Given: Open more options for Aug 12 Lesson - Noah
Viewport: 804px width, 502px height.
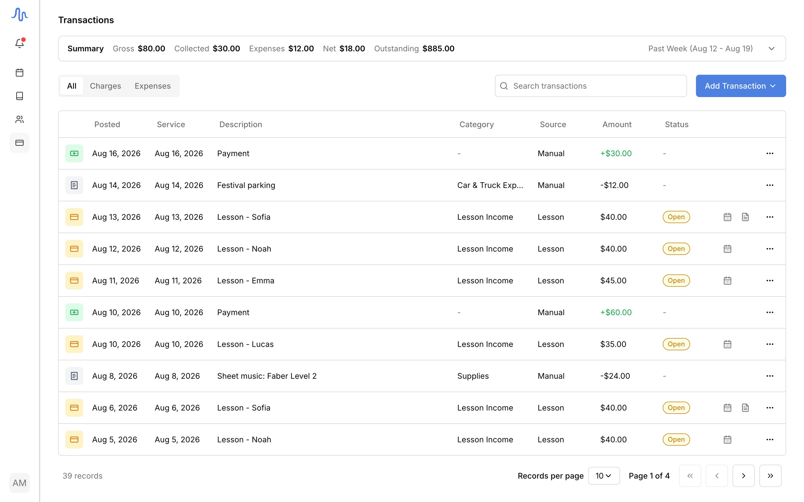Looking at the screenshot, I should coord(770,249).
